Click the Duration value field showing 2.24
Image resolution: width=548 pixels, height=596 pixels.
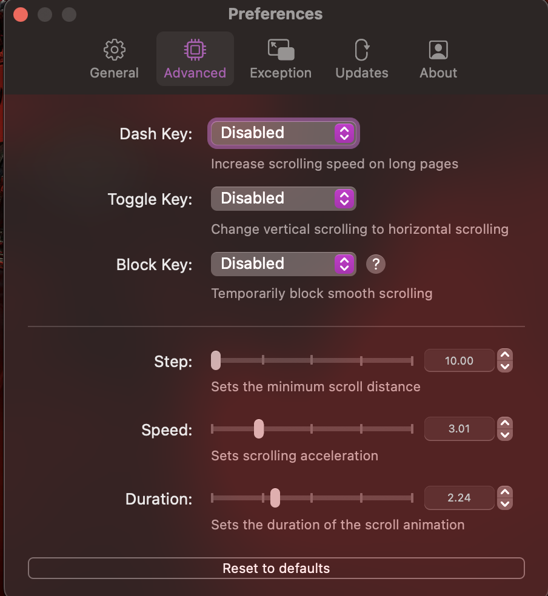coord(459,498)
